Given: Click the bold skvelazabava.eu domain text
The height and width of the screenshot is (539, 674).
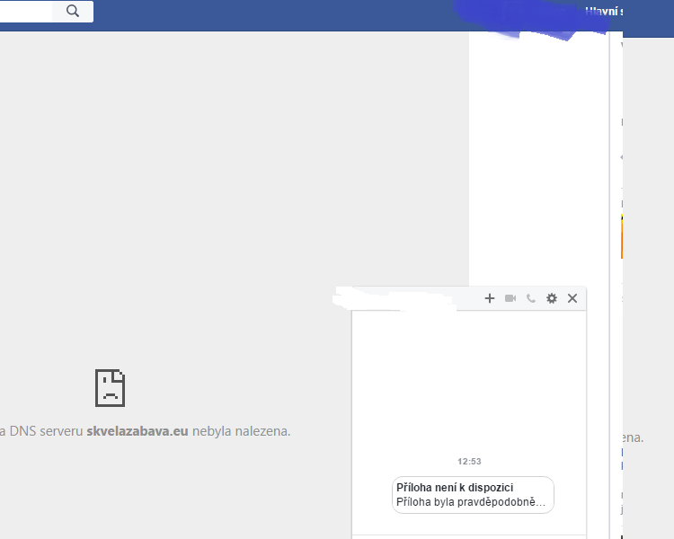Looking at the screenshot, I should (x=137, y=431).
